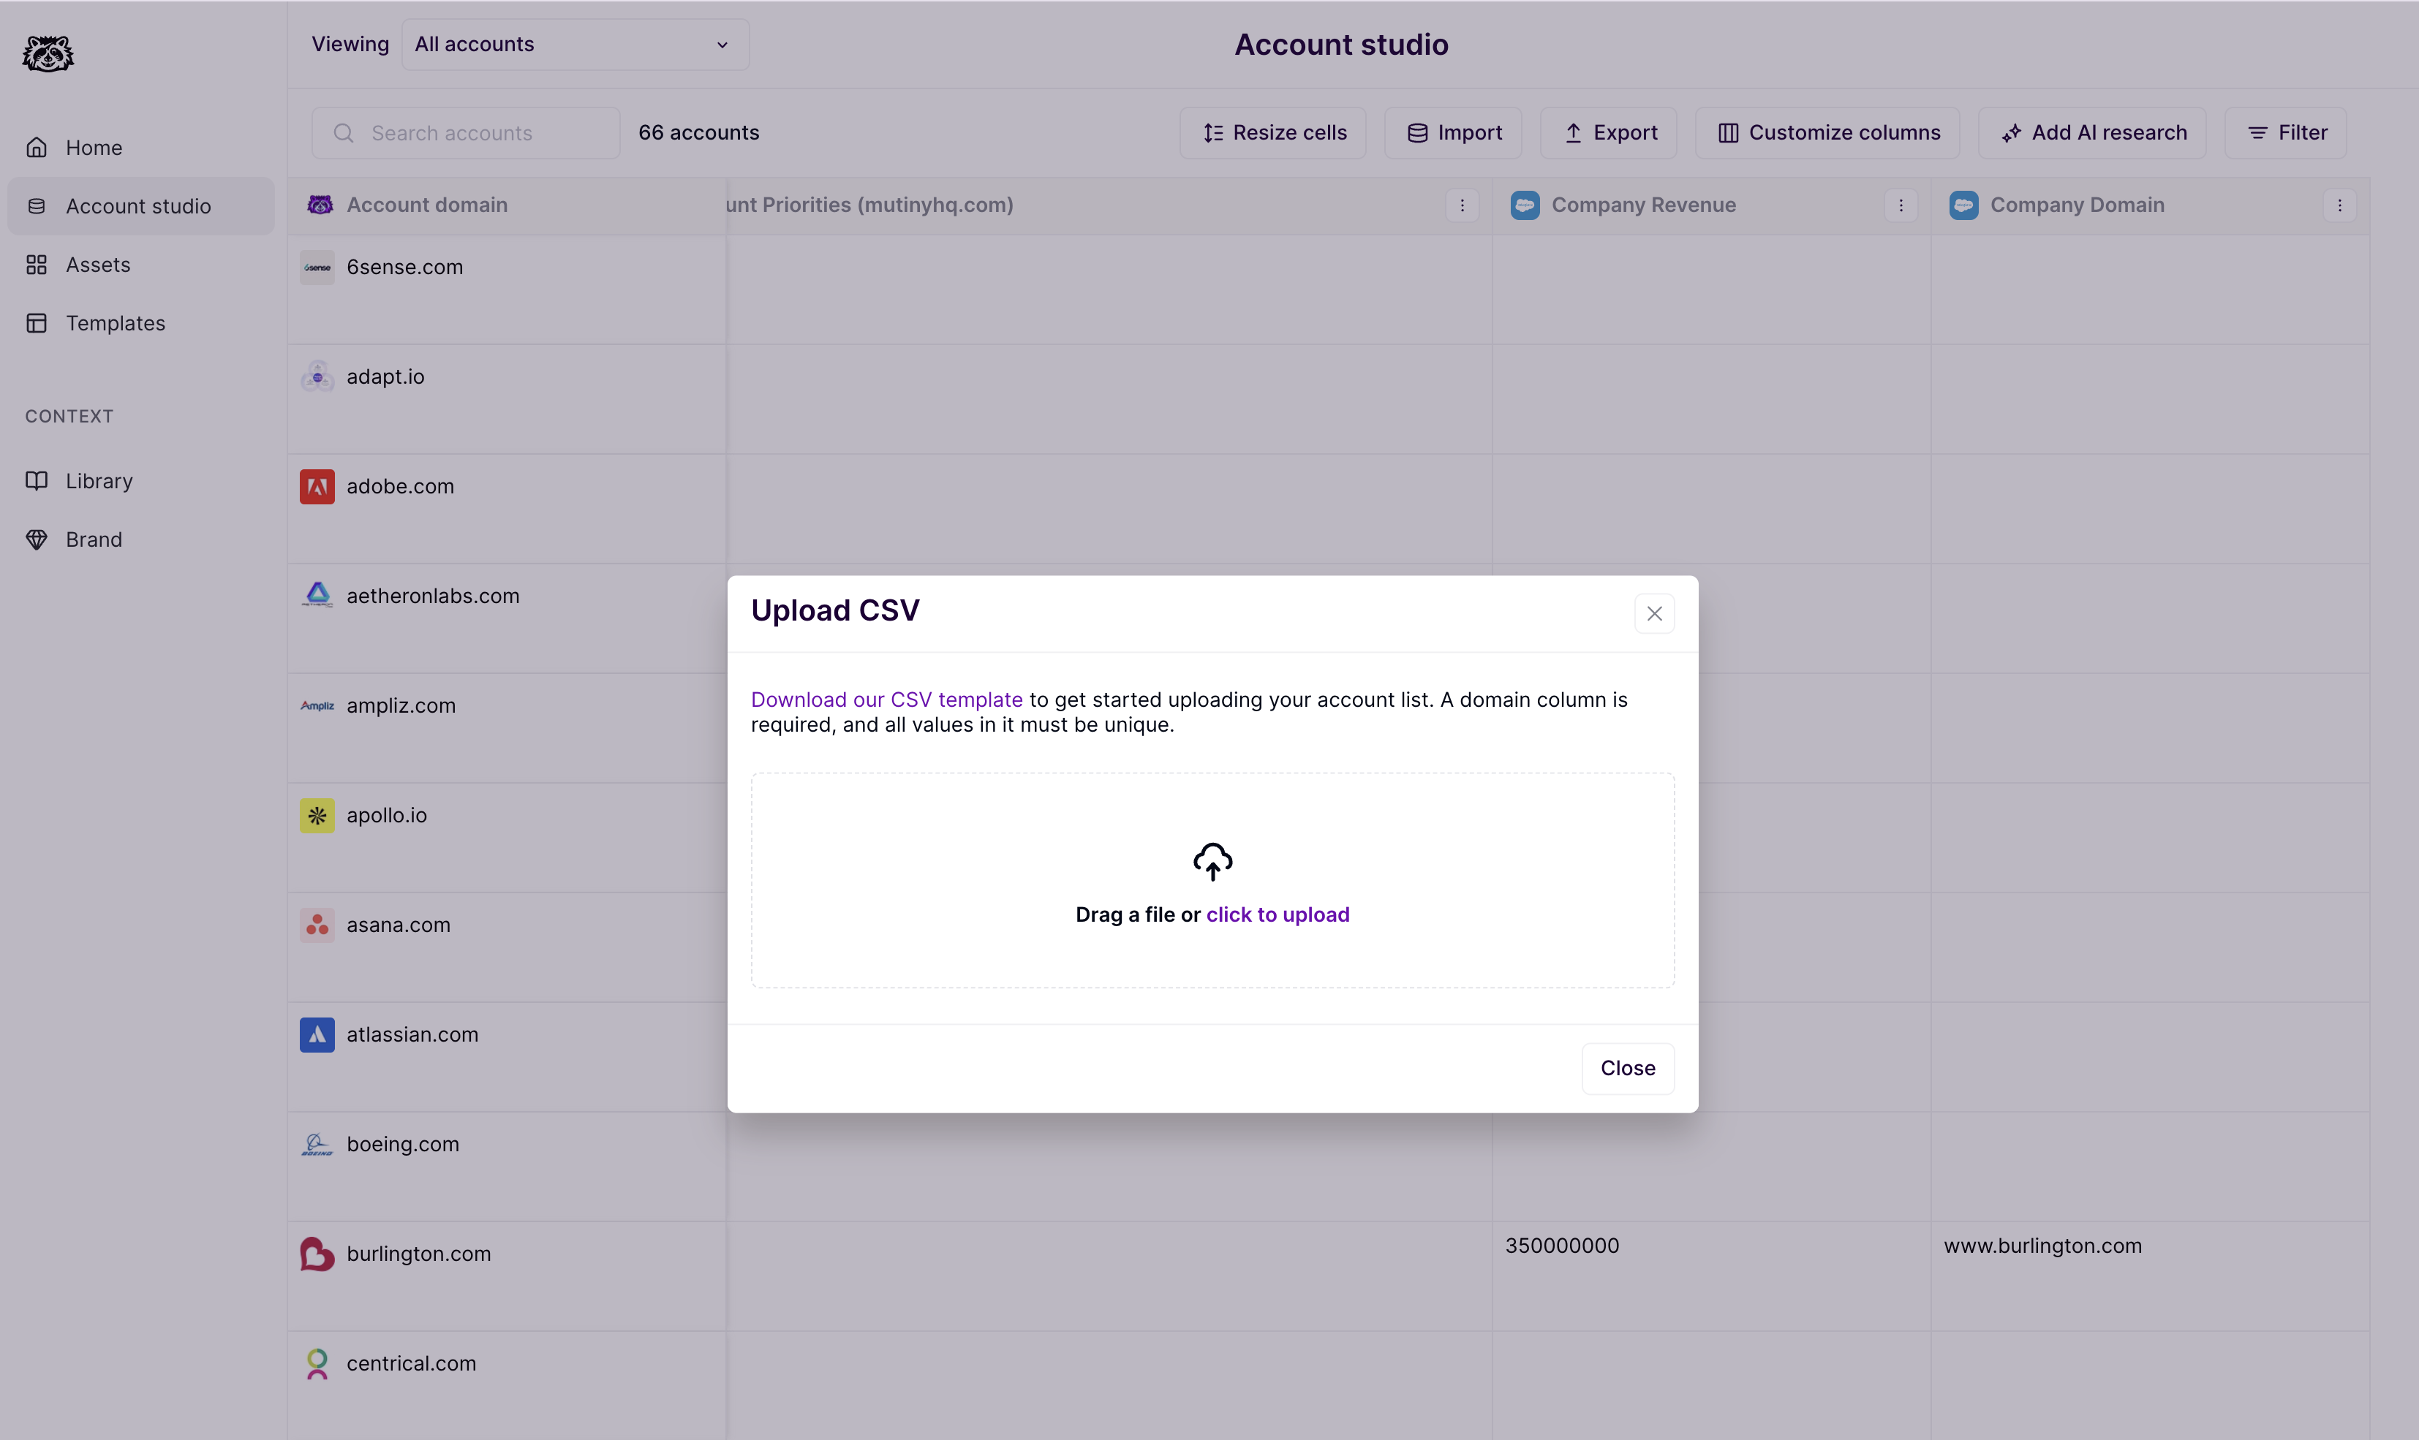The width and height of the screenshot is (2419, 1440).
Task: Open Company Domain column options menu
Action: pos(2339,205)
